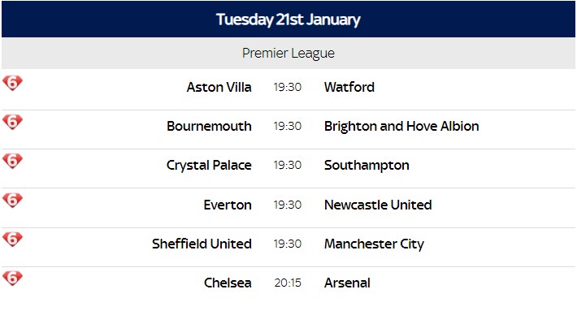Click the Super 6 icon beside Bournemouth
This screenshot has width=577, height=311.
click(x=12, y=122)
